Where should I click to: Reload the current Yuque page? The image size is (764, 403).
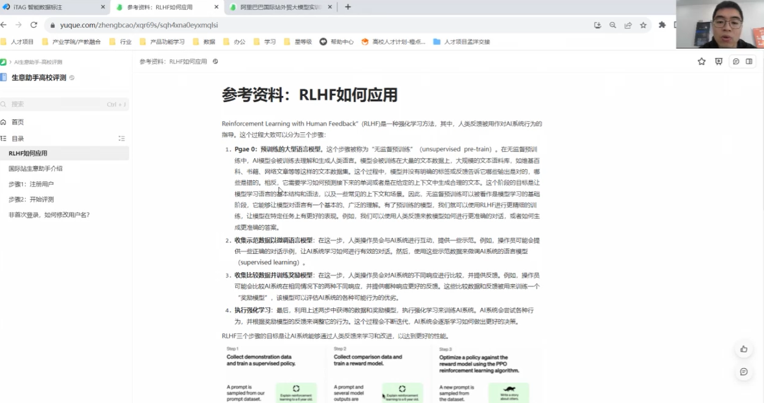(34, 25)
